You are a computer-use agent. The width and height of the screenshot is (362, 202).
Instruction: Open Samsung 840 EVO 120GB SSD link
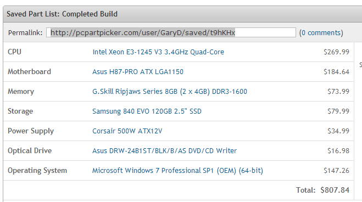coord(147,111)
